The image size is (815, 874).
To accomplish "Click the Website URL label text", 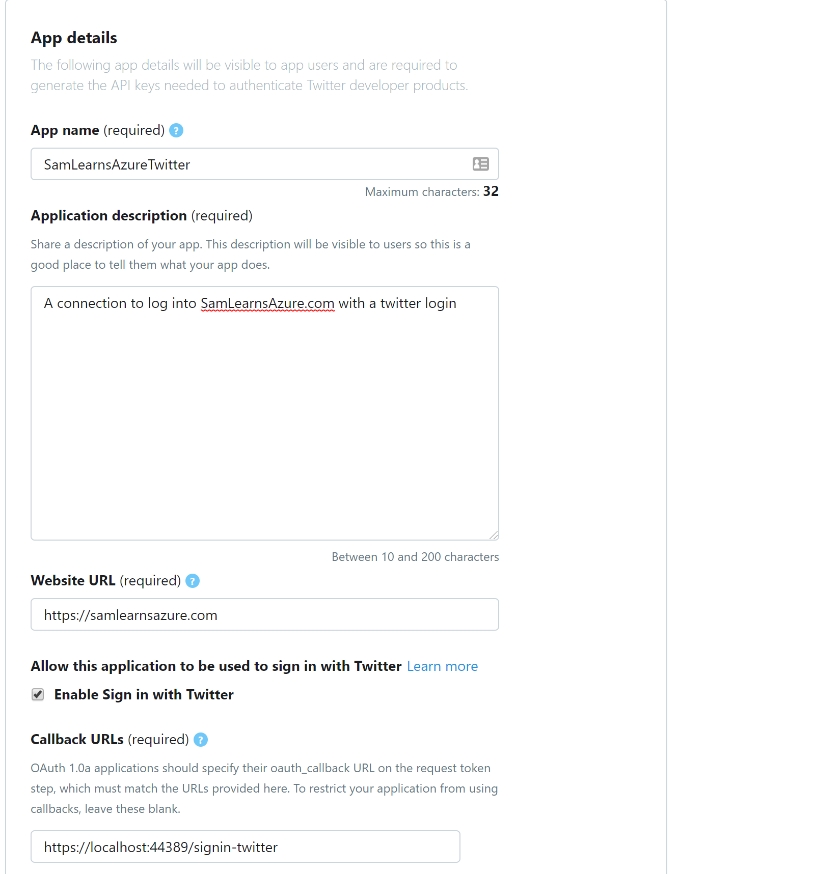I will coord(106,581).
